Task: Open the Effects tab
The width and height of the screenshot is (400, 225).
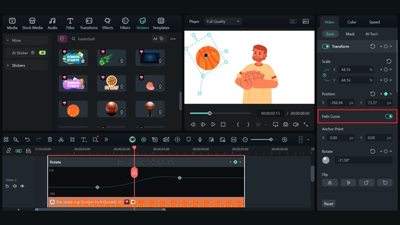Action: pos(107,23)
